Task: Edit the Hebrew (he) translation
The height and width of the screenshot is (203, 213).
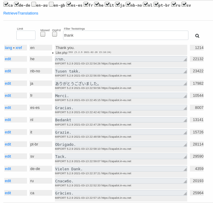Action: [x=8, y=59]
